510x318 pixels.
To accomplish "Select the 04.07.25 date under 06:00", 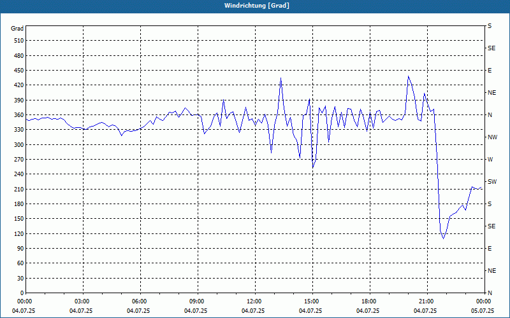I will point(138,311).
